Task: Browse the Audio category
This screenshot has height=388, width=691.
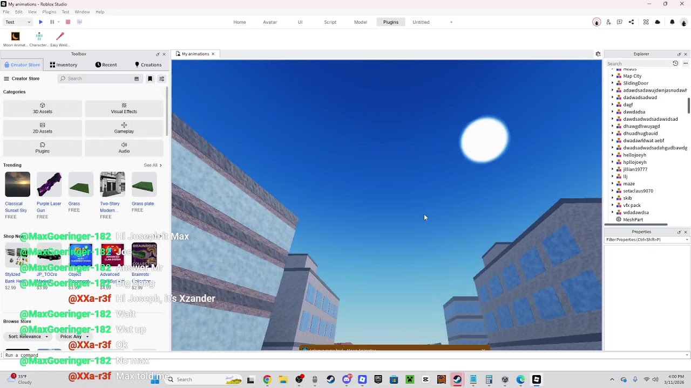Action: pos(124,148)
